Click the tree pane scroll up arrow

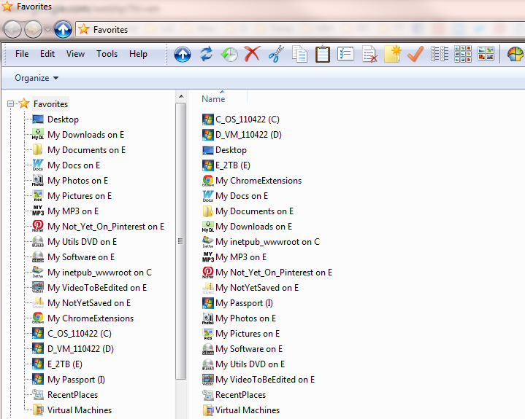tap(181, 97)
